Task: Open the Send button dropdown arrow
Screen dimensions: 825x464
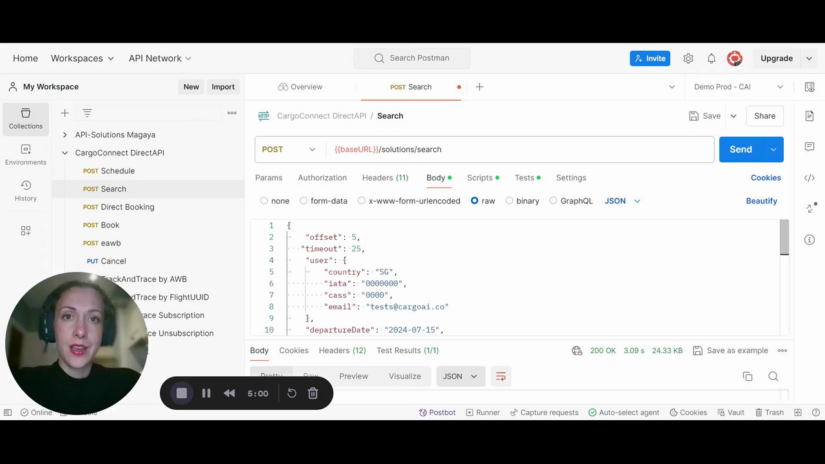Action: click(773, 150)
